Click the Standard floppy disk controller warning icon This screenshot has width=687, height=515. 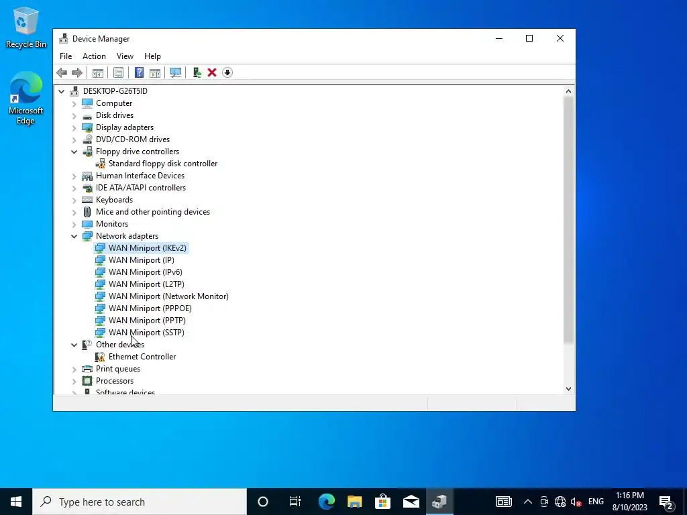pos(100,164)
